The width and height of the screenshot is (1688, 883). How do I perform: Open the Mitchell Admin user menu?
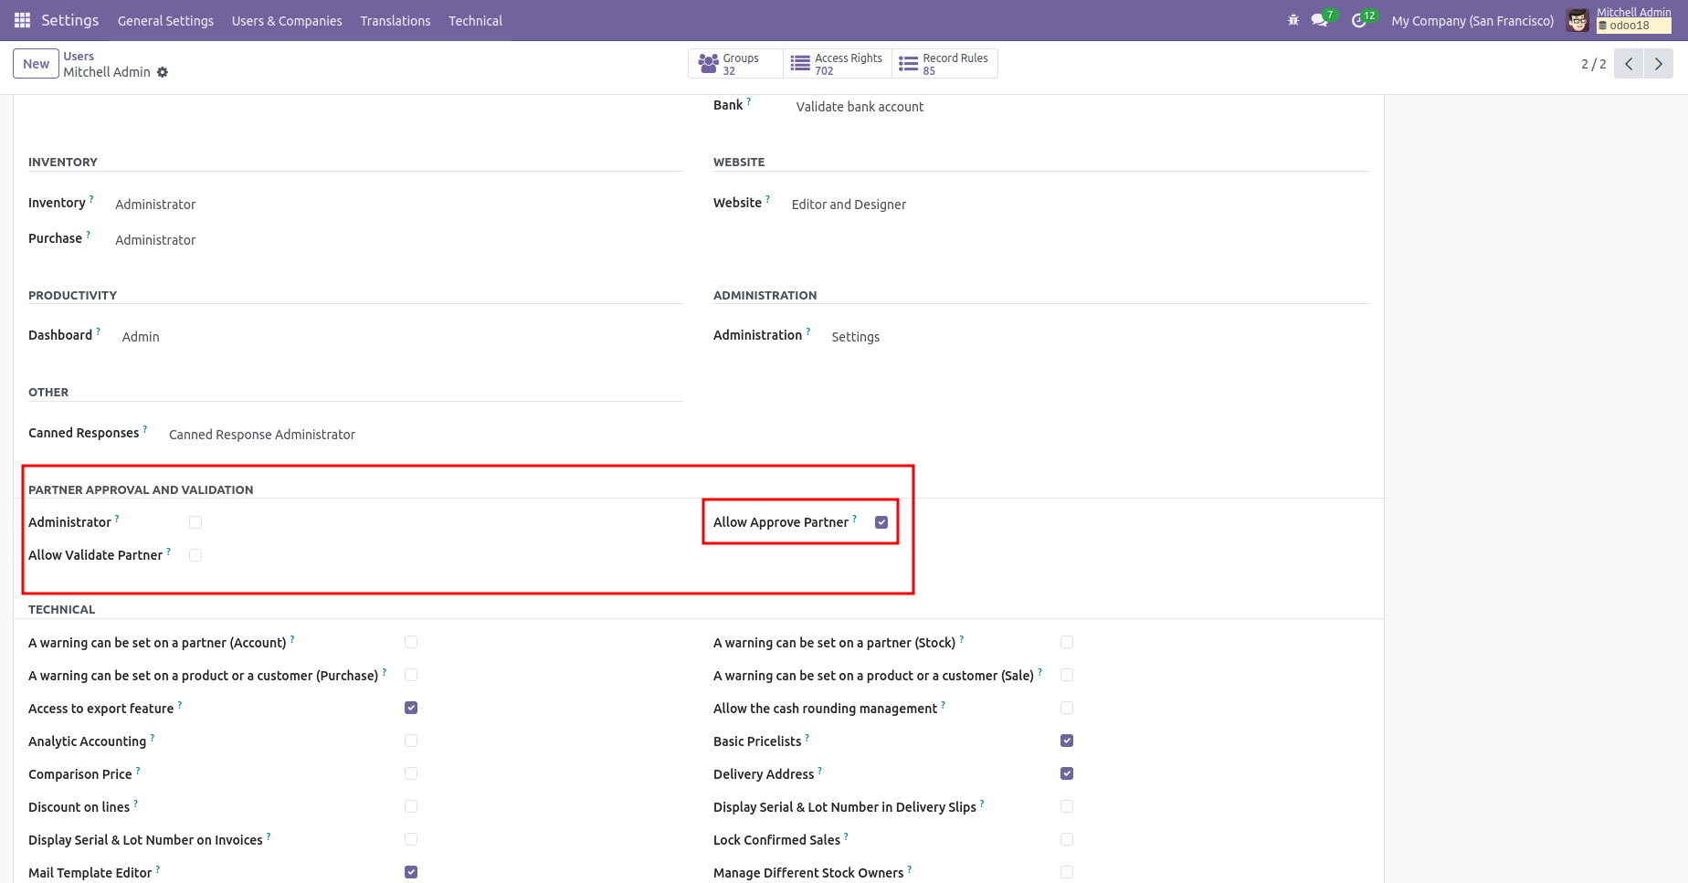[x=1619, y=20]
